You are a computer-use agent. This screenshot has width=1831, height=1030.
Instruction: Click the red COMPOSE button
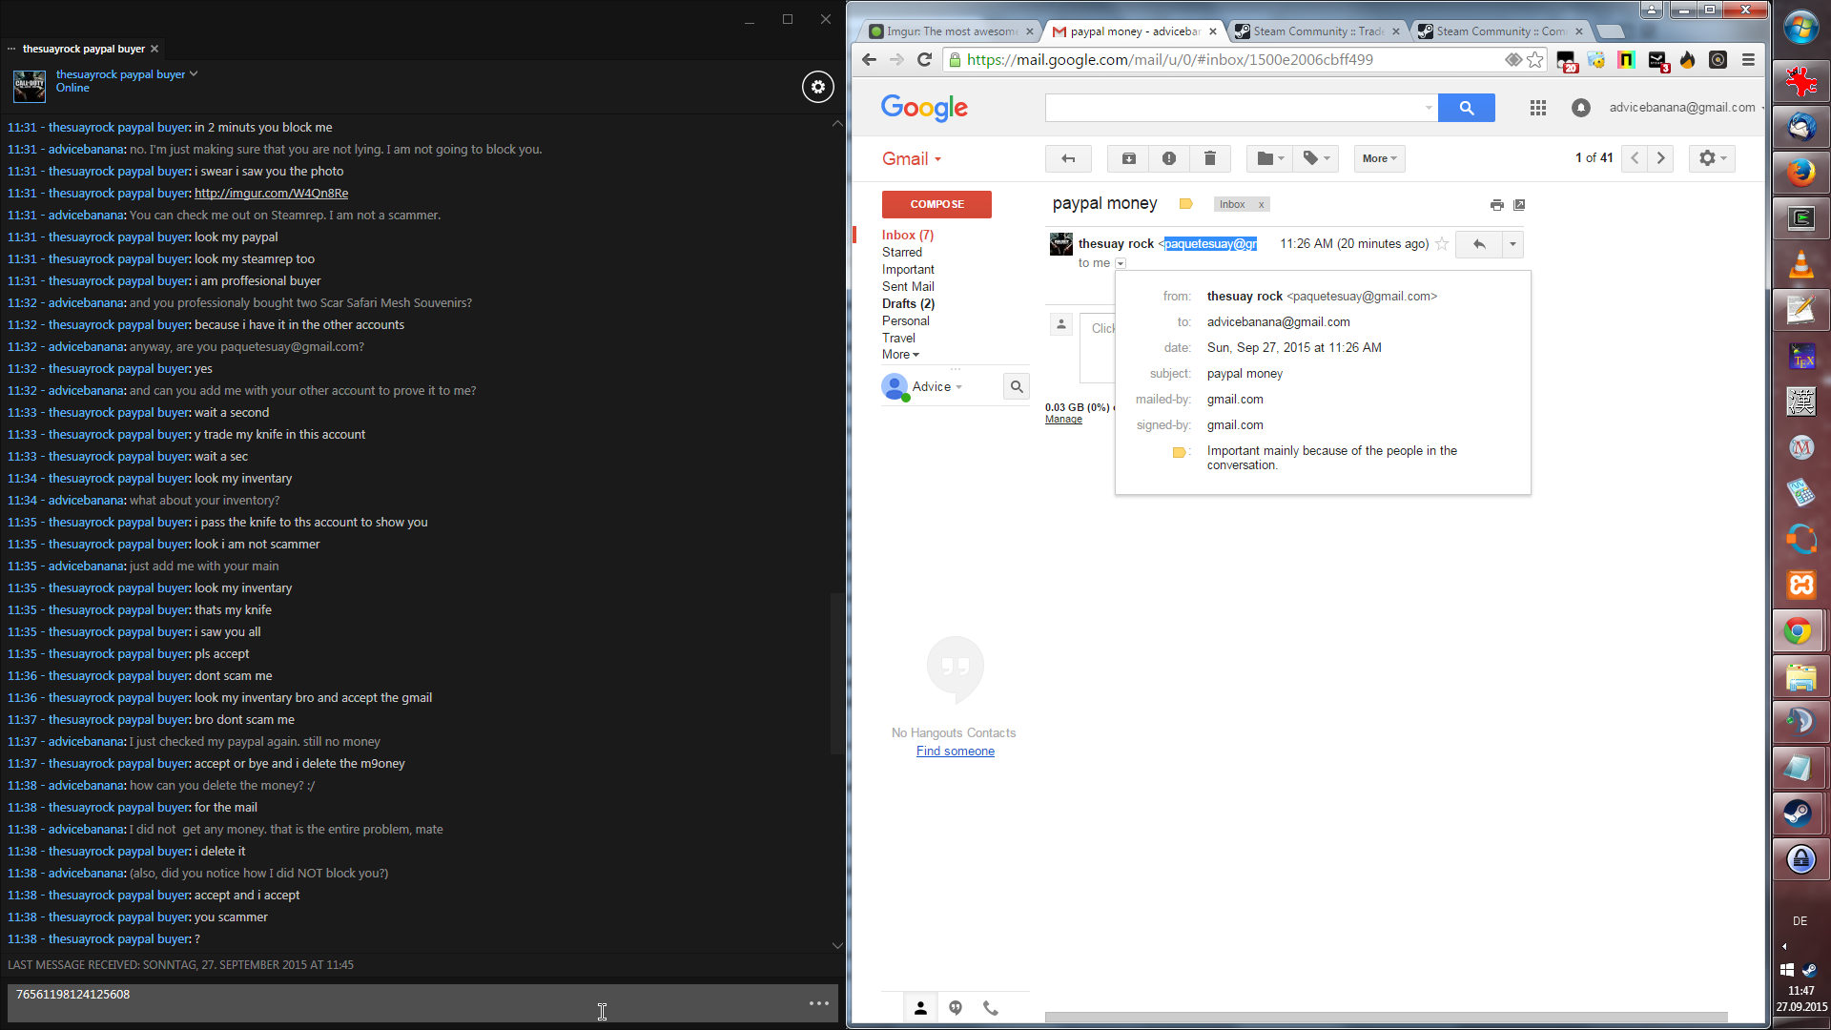(936, 204)
